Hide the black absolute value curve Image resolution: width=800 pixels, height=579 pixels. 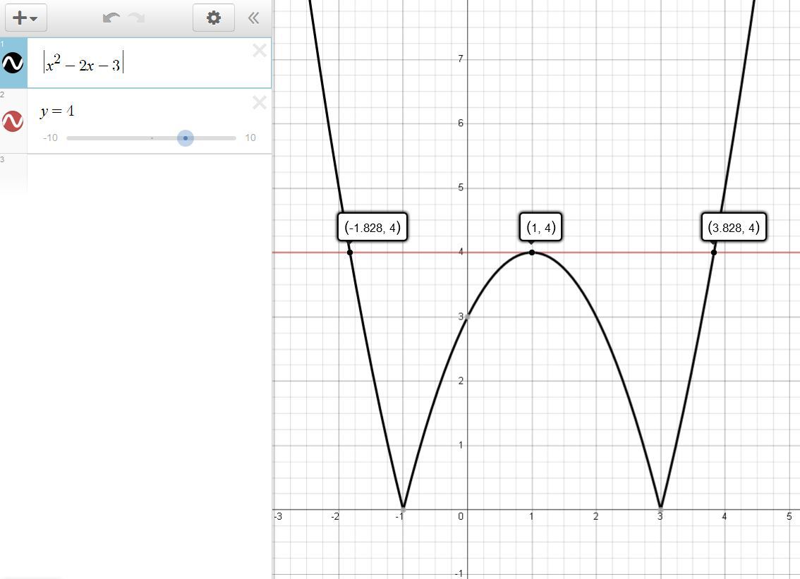pos(13,63)
